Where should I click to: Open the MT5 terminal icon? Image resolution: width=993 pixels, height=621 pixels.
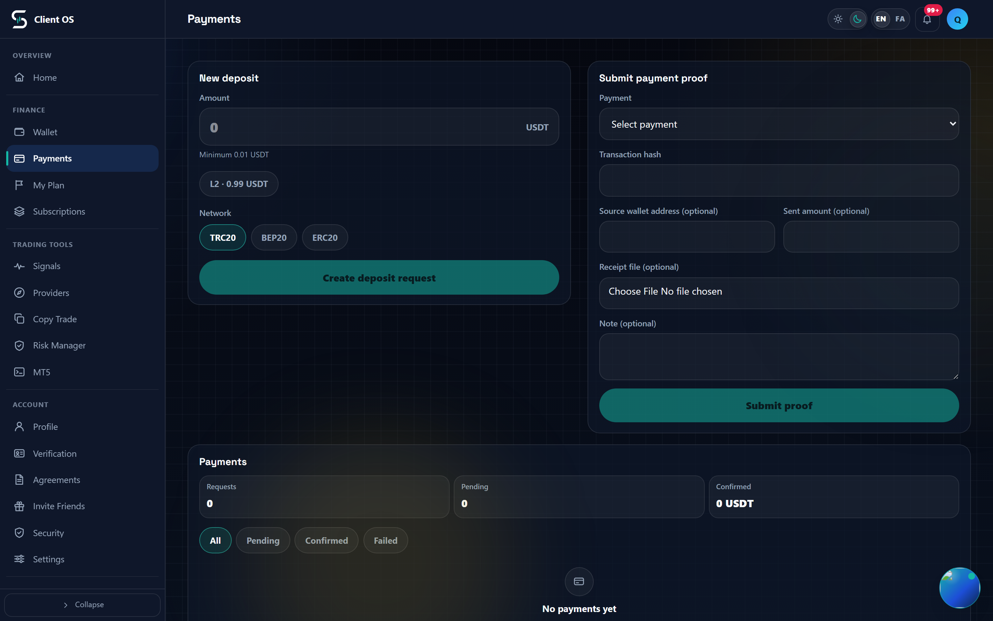point(19,372)
